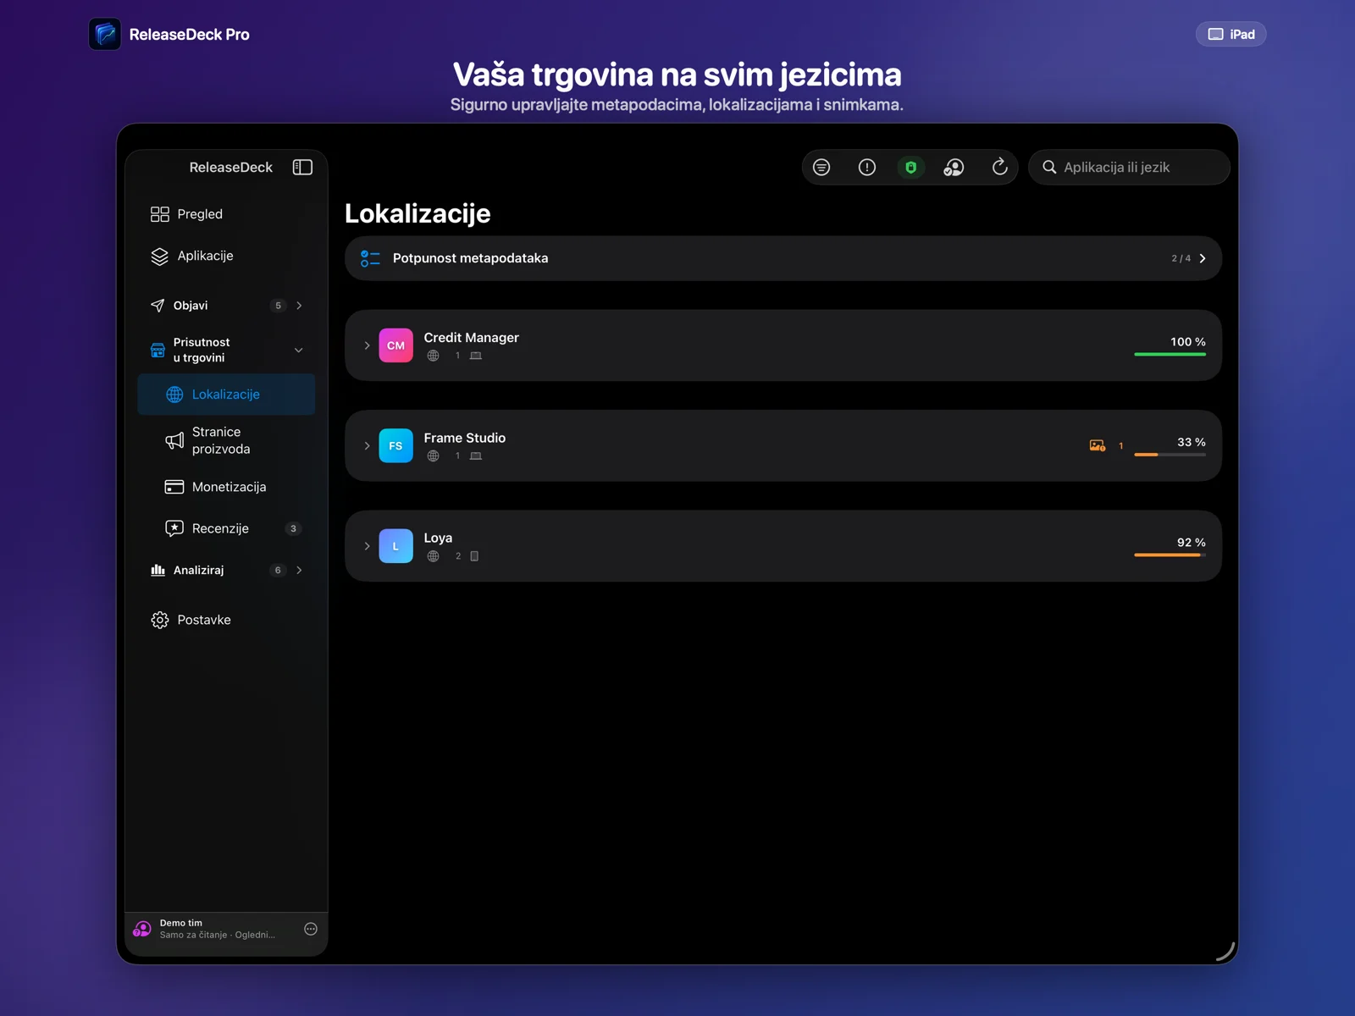Open Postavke settings
The image size is (1355, 1016).
226,620
